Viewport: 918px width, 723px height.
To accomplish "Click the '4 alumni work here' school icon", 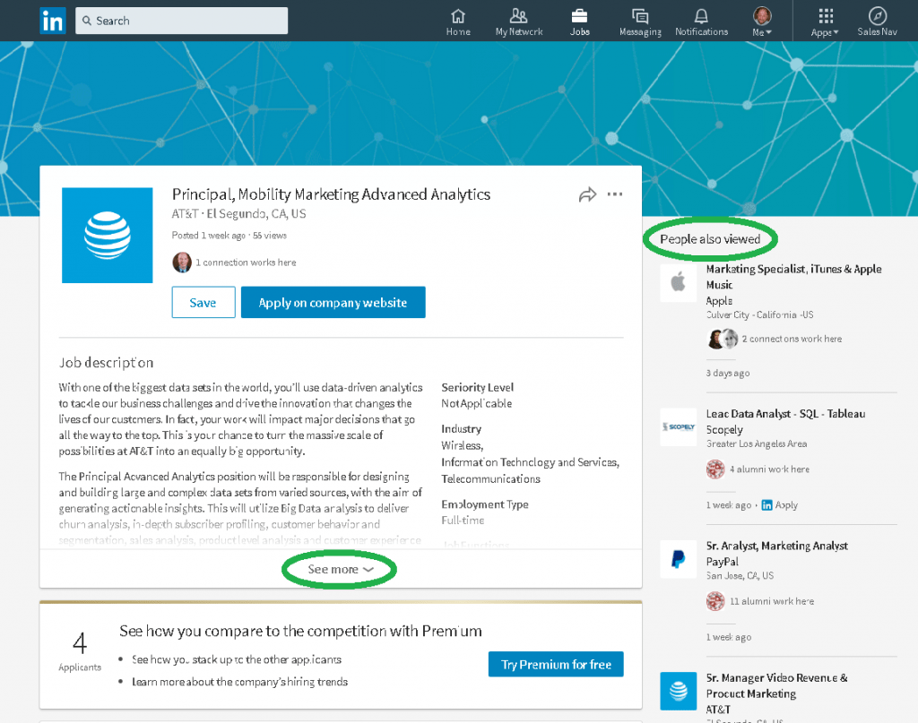I will tap(715, 469).
